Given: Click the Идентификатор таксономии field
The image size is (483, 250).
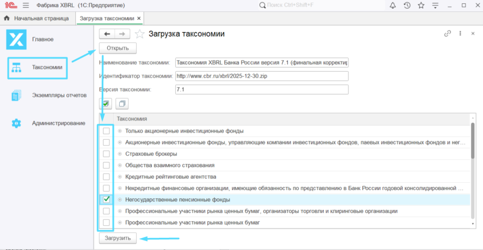Looking at the screenshot, I should [x=262, y=76].
